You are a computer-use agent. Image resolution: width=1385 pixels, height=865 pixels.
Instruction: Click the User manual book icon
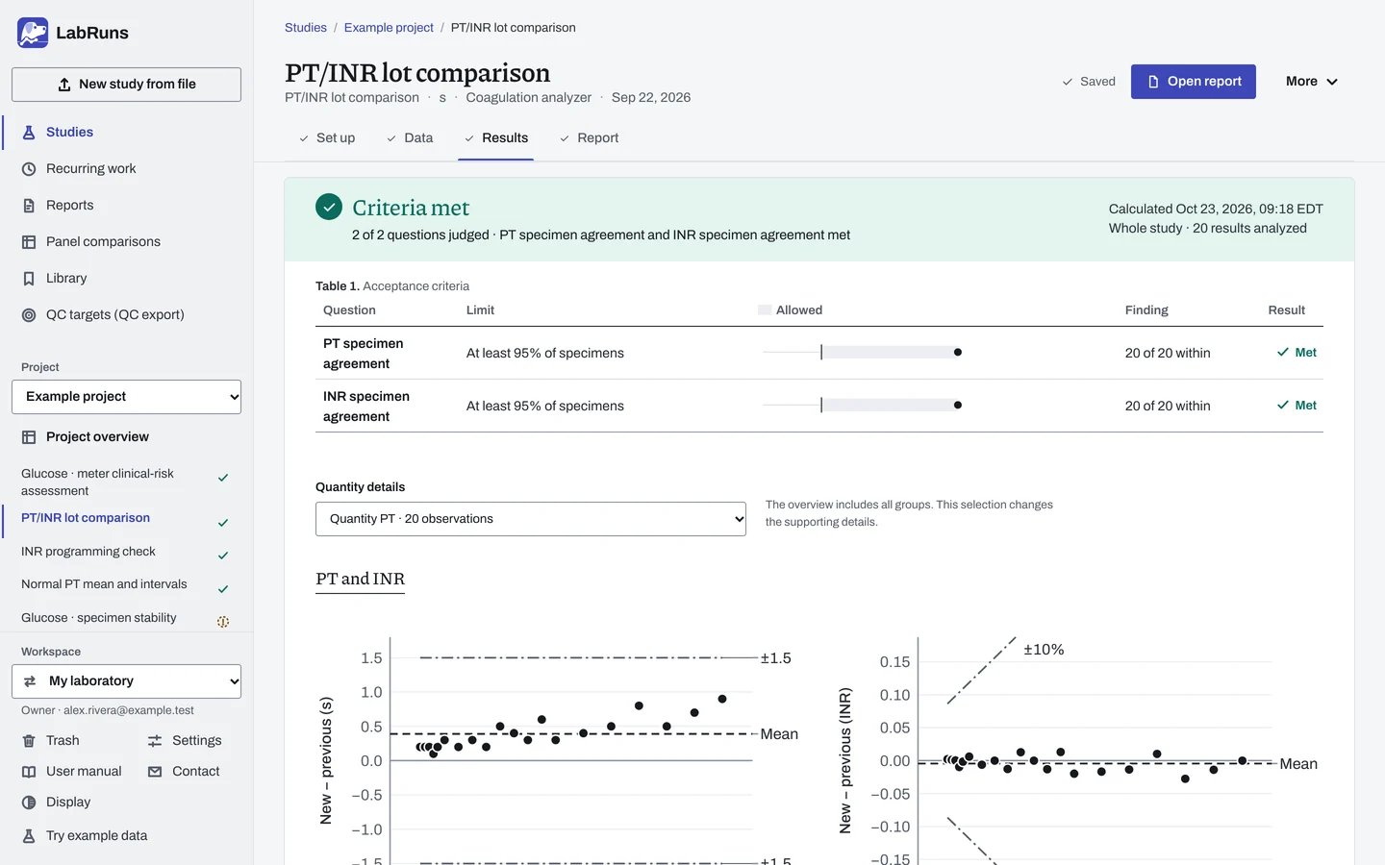coord(29,772)
